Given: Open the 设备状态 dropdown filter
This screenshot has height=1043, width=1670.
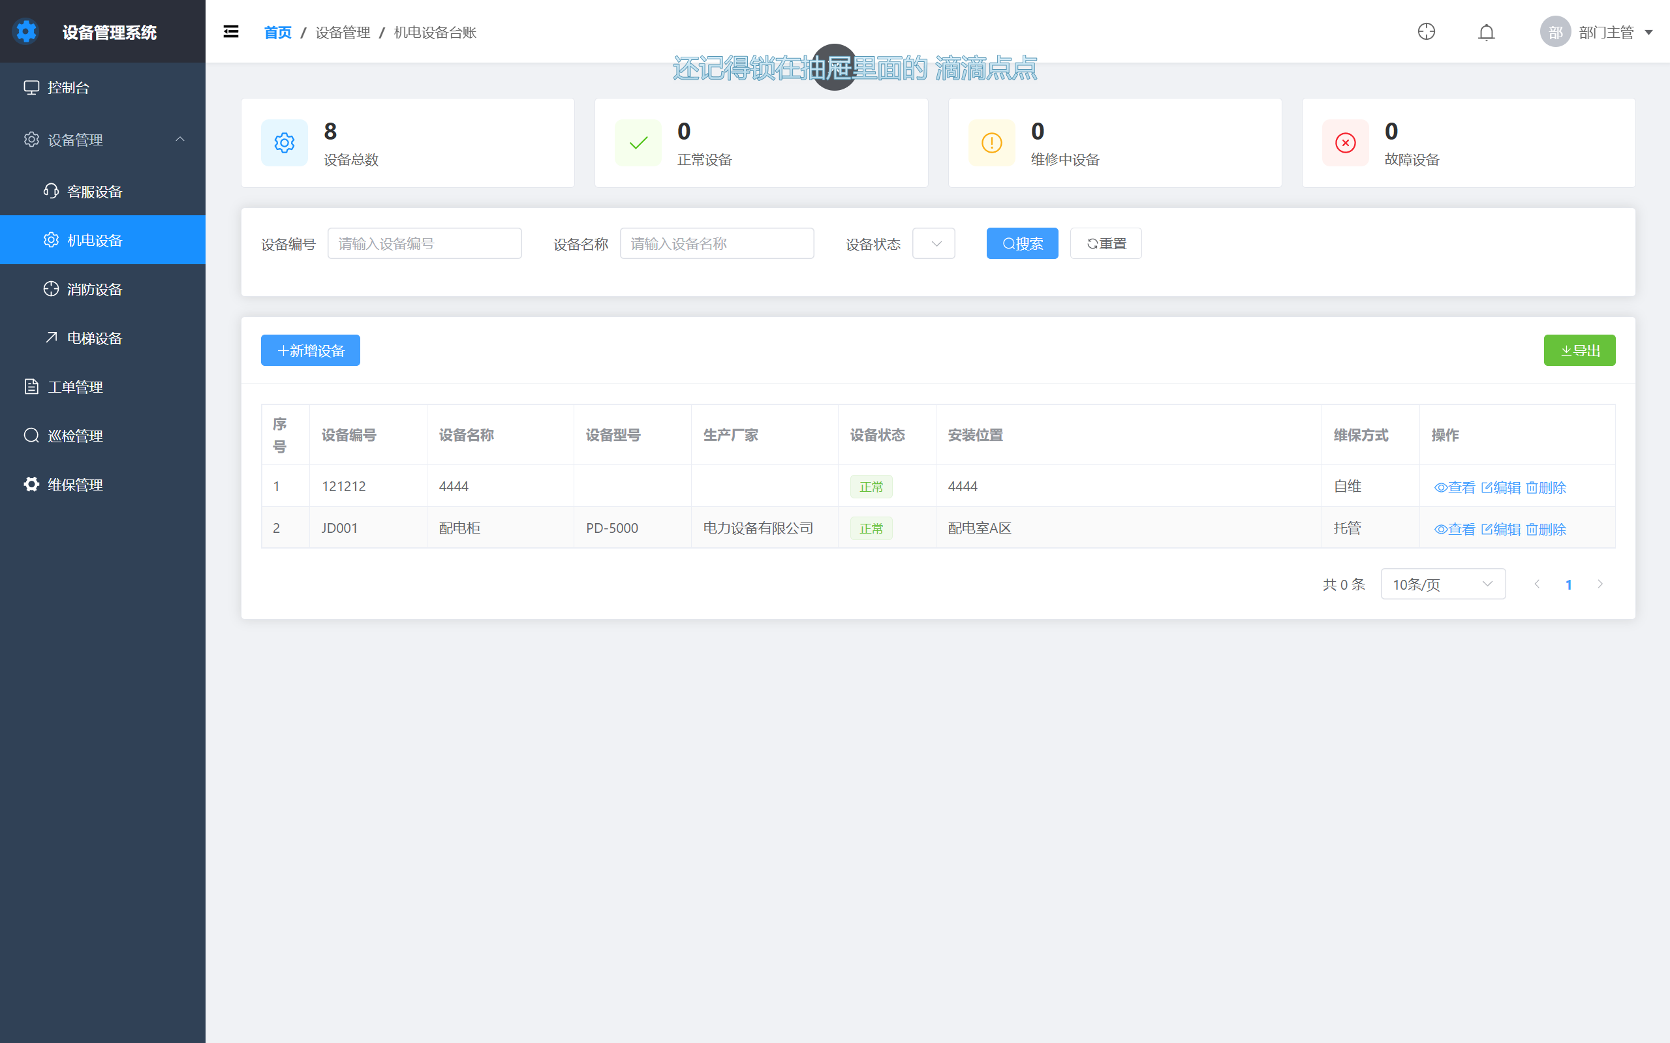Looking at the screenshot, I should point(933,243).
